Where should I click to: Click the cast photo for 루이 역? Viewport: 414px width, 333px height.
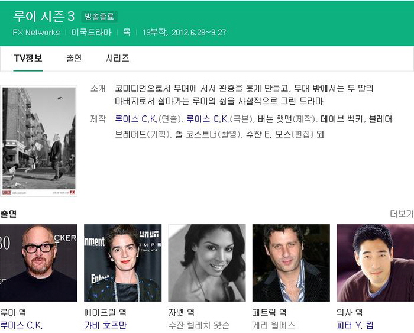[x=38, y=263]
